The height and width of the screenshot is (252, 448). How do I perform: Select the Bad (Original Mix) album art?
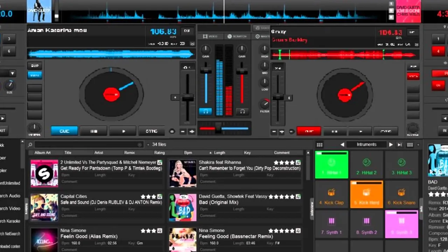pos(183,208)
